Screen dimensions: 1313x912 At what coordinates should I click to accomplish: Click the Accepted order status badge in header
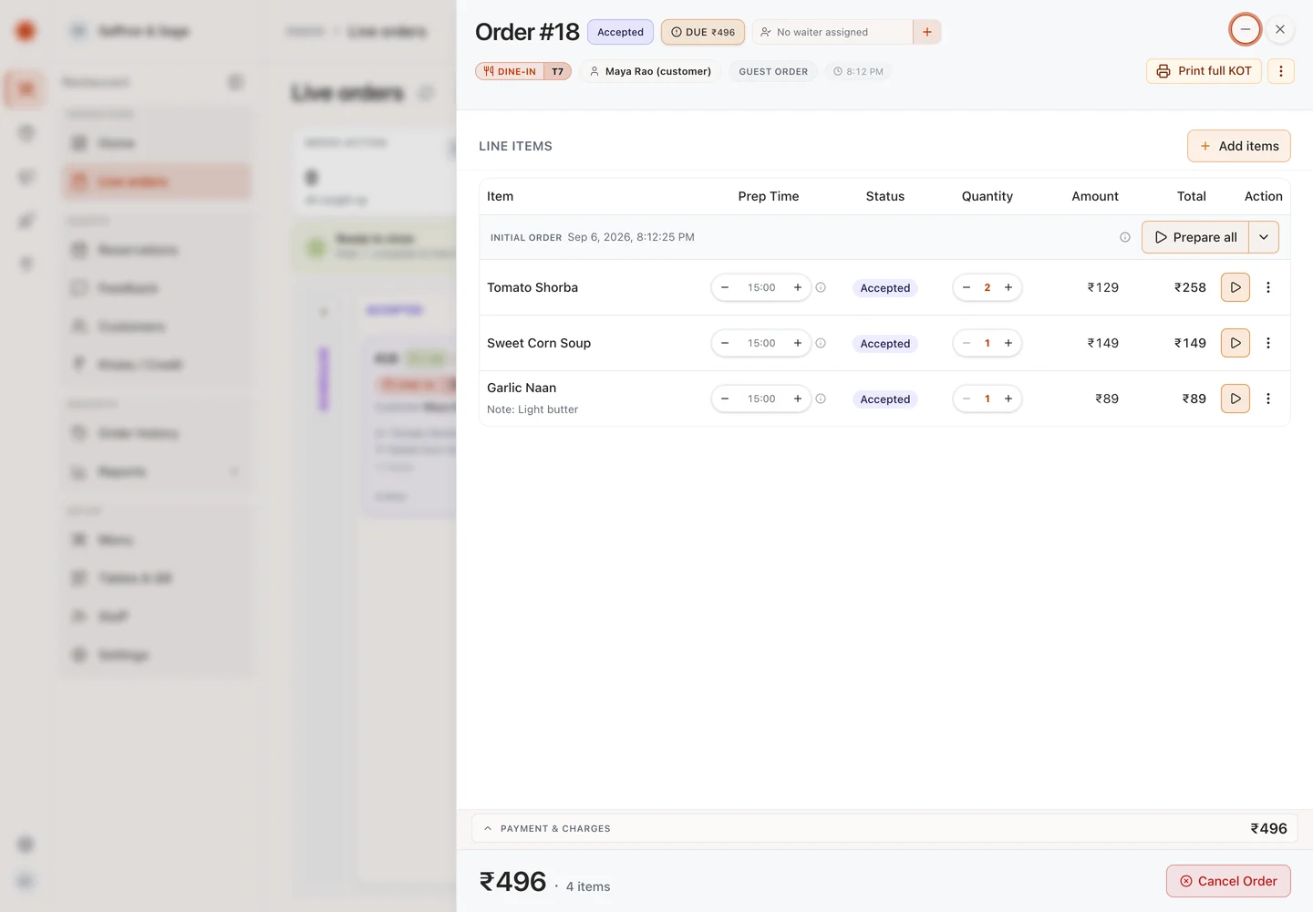(x=620, y=32)
